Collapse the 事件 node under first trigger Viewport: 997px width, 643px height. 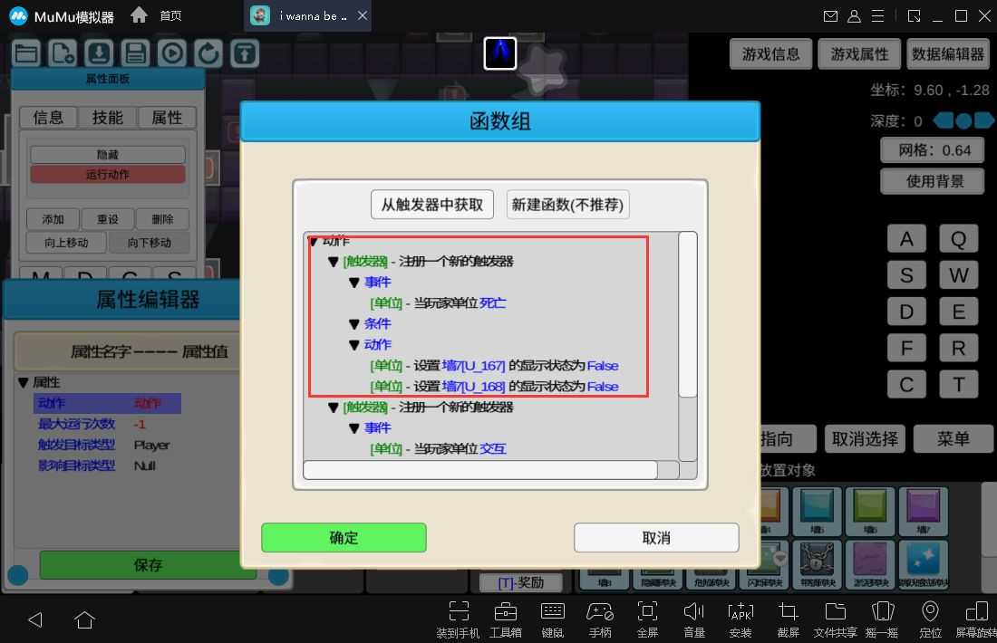[x=355, y=283]
